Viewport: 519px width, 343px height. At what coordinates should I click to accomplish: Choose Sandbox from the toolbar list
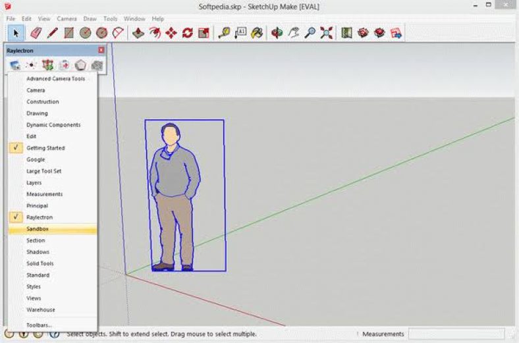tap(38, 229)
